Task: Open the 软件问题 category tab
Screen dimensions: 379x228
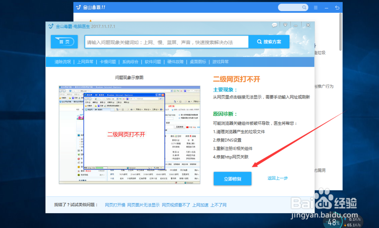Action: 153,62
